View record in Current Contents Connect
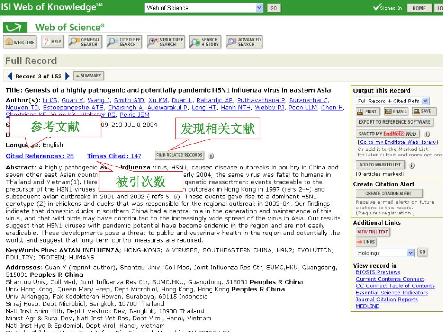The image size is (443, 332). [x=390, y=279]
